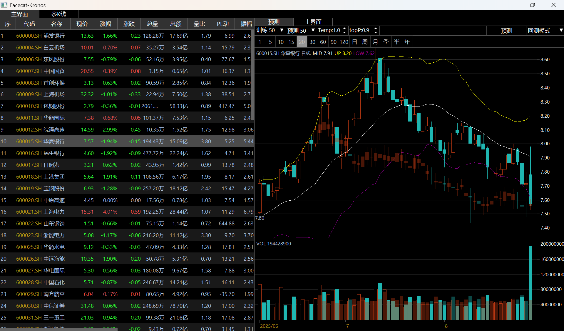Select 600021.SH 上海电力 row

pyautogui.click(x=127, y=212)
